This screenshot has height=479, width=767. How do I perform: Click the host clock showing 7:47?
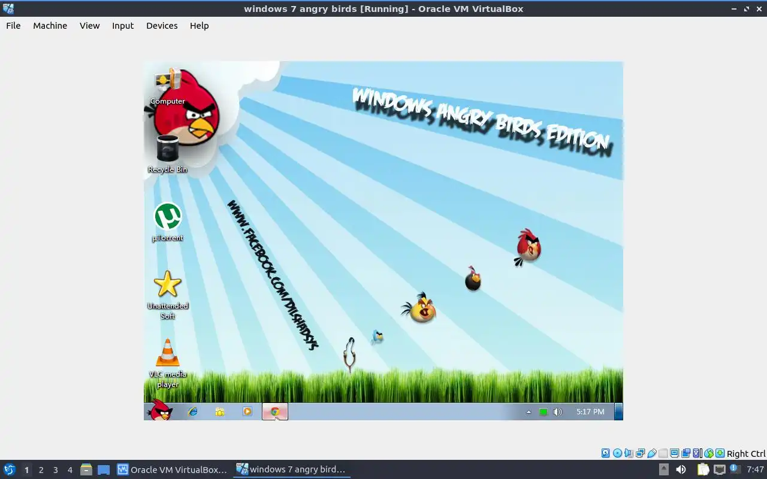point(755,469)
